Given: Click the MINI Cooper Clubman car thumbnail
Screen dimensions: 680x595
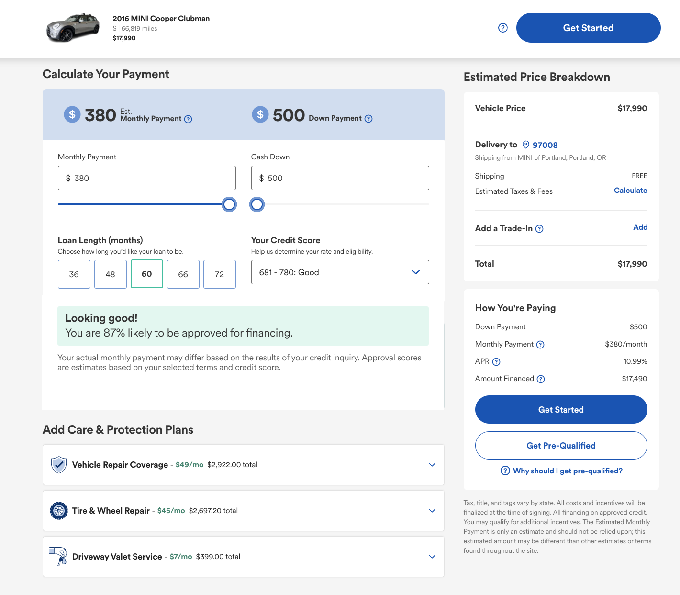Looking at the screenshot, I should 73,28.
